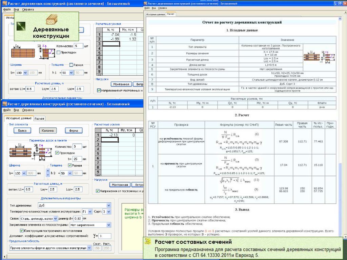
Task: Switch to the Расчет tab in the lower window
Action: pos(40,119)
